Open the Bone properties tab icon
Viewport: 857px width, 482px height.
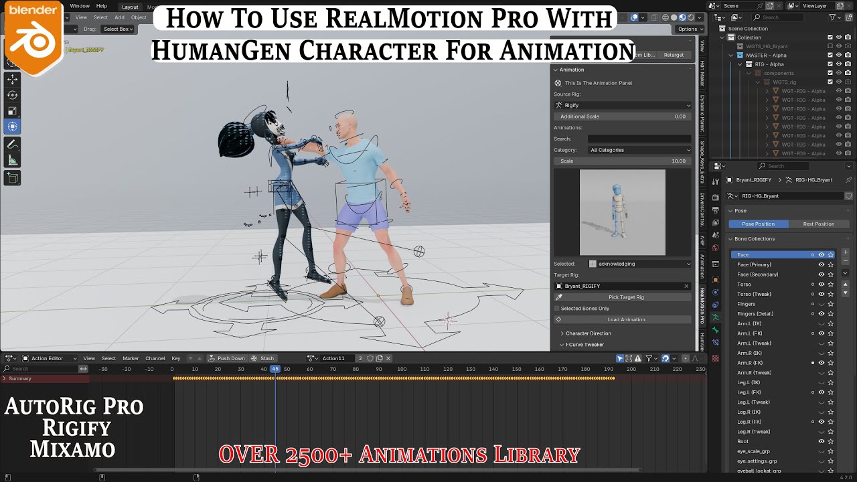(715, 329)
